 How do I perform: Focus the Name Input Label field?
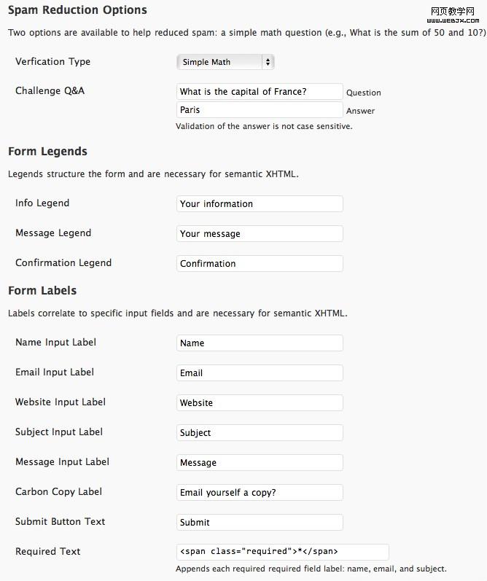(260, 343)
